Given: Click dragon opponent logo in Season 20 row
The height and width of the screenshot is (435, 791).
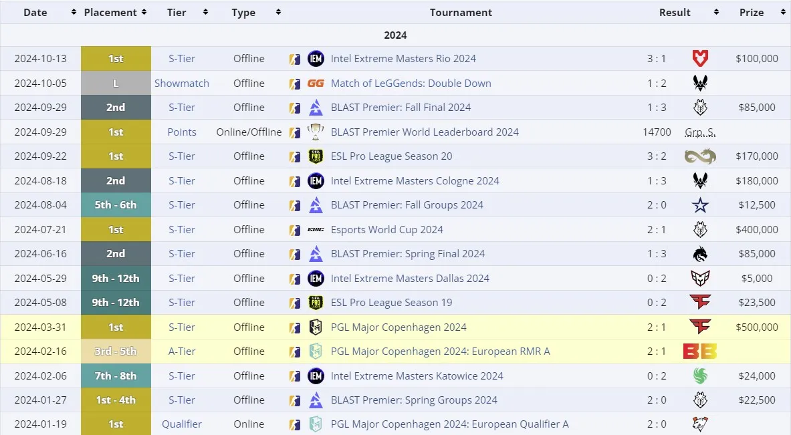Looking at the screenshot, I should click(700, 156).
